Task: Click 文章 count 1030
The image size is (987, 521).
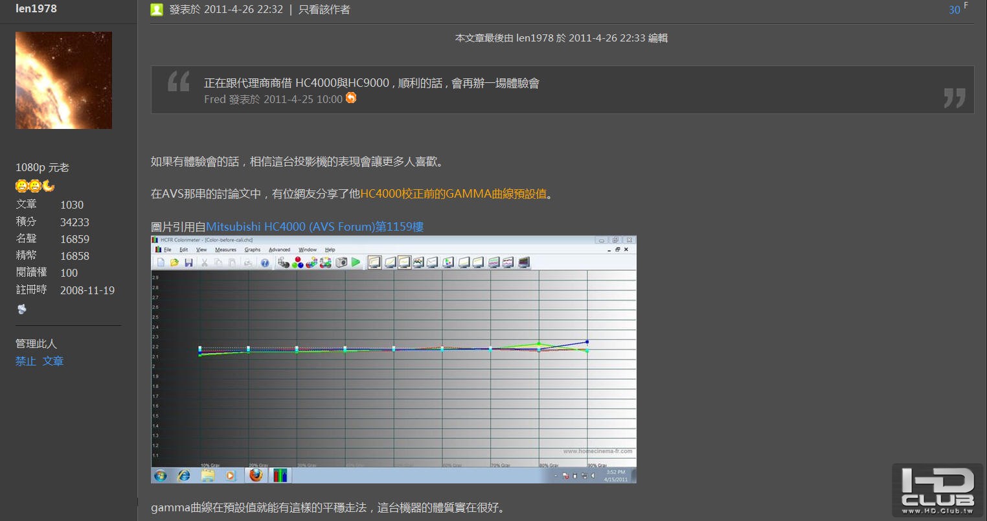Action: pyautogui.click(x=72, y=205)
